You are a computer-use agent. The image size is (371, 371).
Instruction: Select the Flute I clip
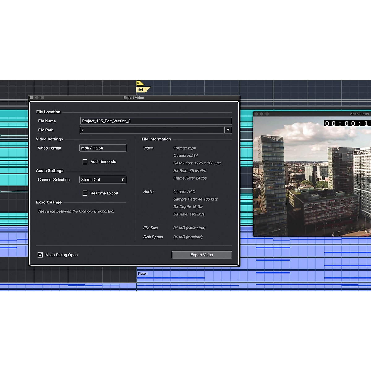pos(170,275)
